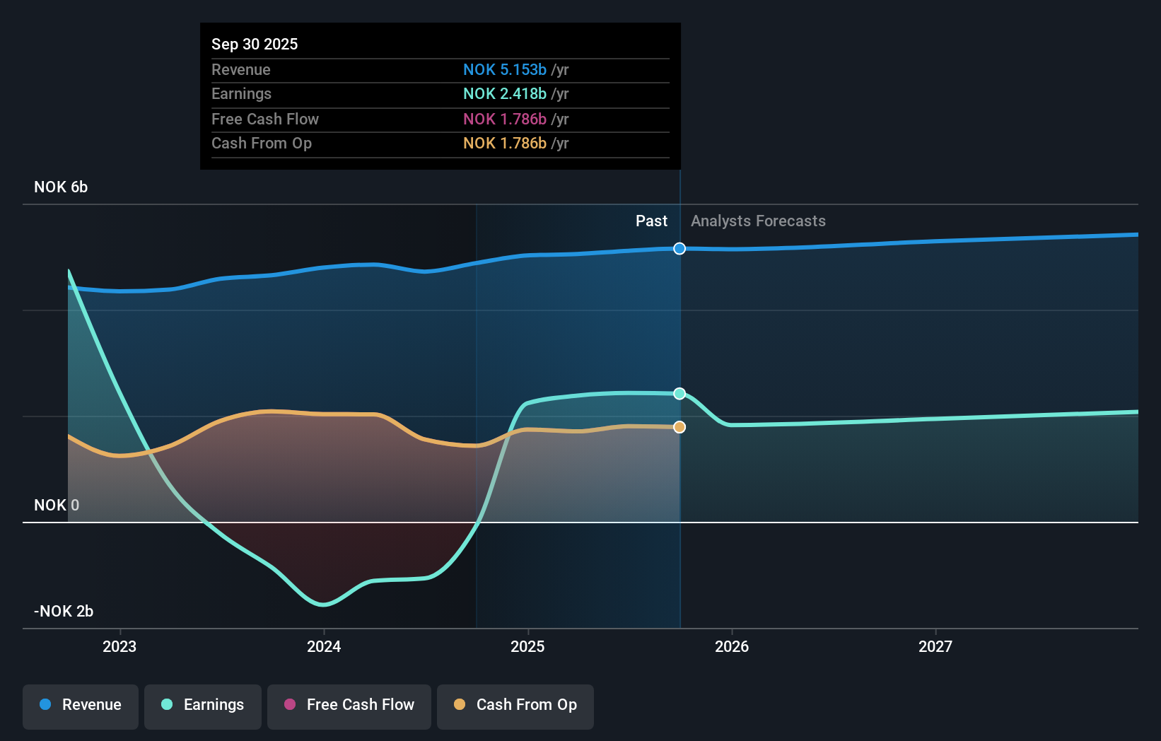Toggle the Free Cash Flow series visibility
This screenshot has width=1161, height=741.
point(349,705)
